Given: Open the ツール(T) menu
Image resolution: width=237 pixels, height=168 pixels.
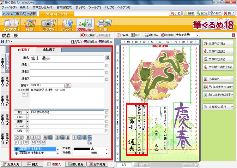Looking at the screenshot, I should coord(94,7).
